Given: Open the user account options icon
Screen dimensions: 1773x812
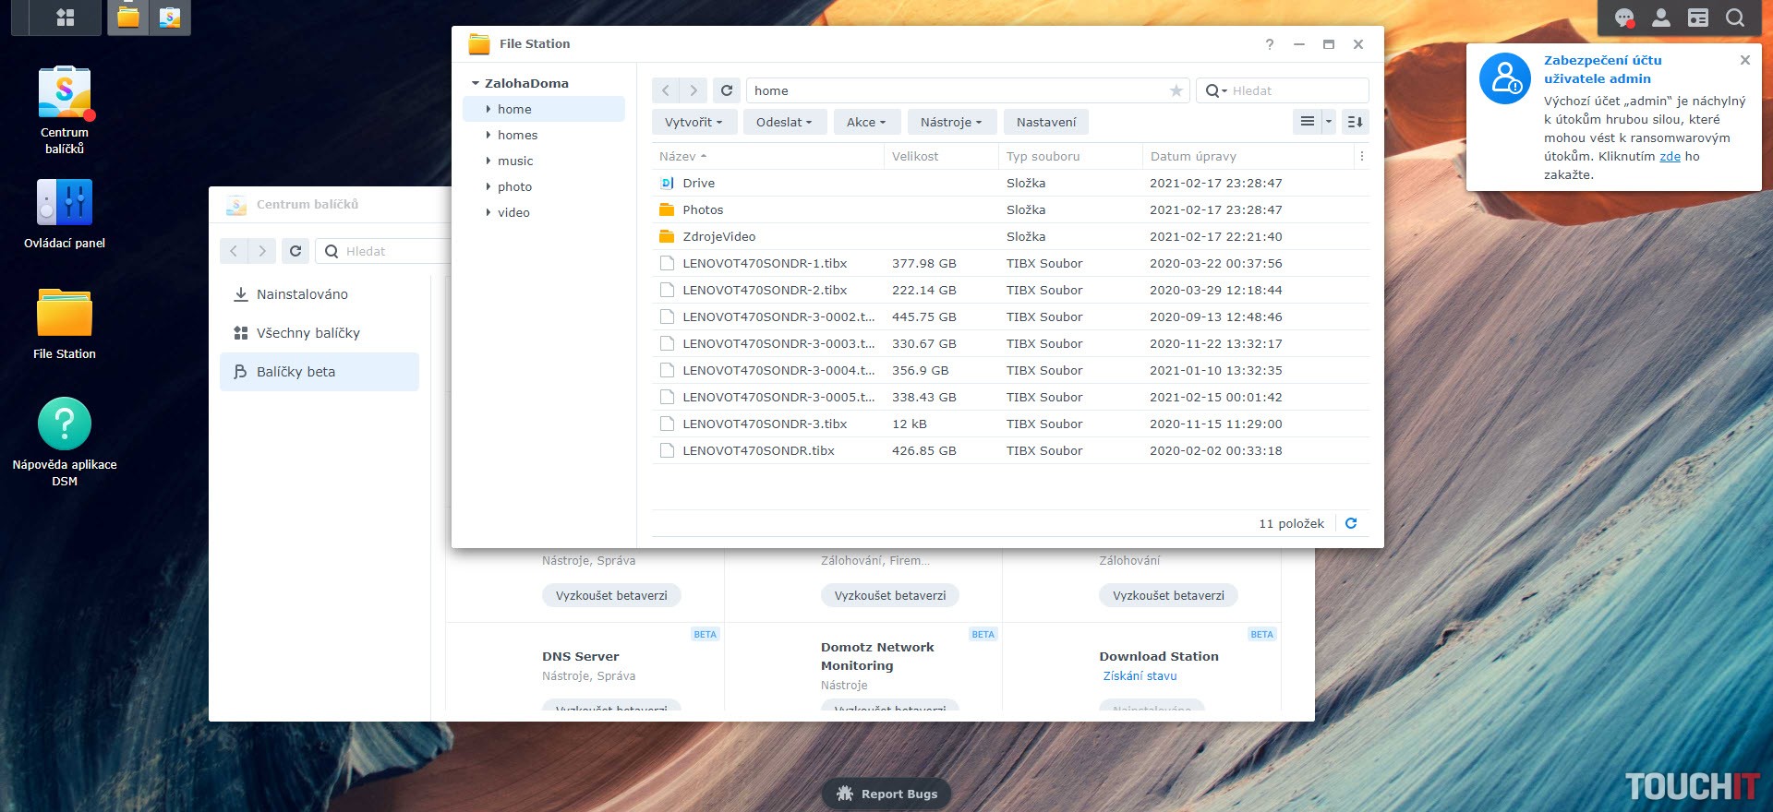Looking at the screenshot, I should 1660,18.
